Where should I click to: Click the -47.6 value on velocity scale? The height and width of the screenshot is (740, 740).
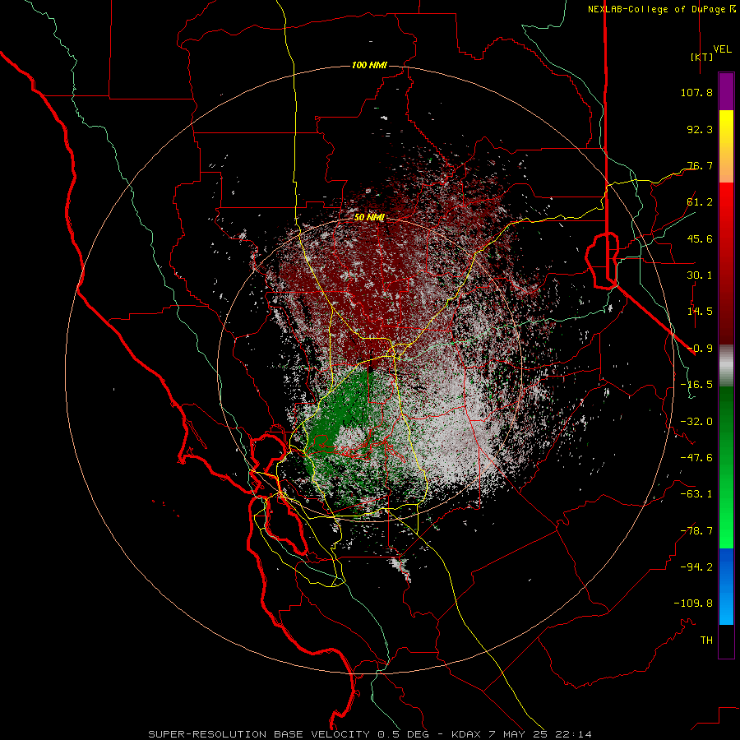pyautogui.click(x=696, y=458)
